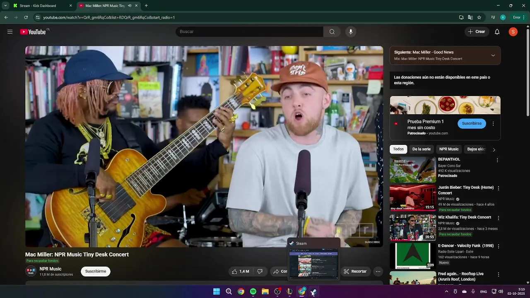Select the Bajos eléctricos chip
Viewport: 530px width, 298px height.
[476, 149]
